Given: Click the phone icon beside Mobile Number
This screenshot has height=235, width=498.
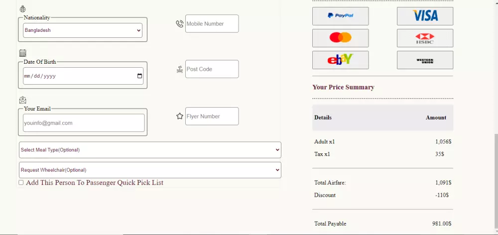Looking at the screenshot, I should point(180,24).
